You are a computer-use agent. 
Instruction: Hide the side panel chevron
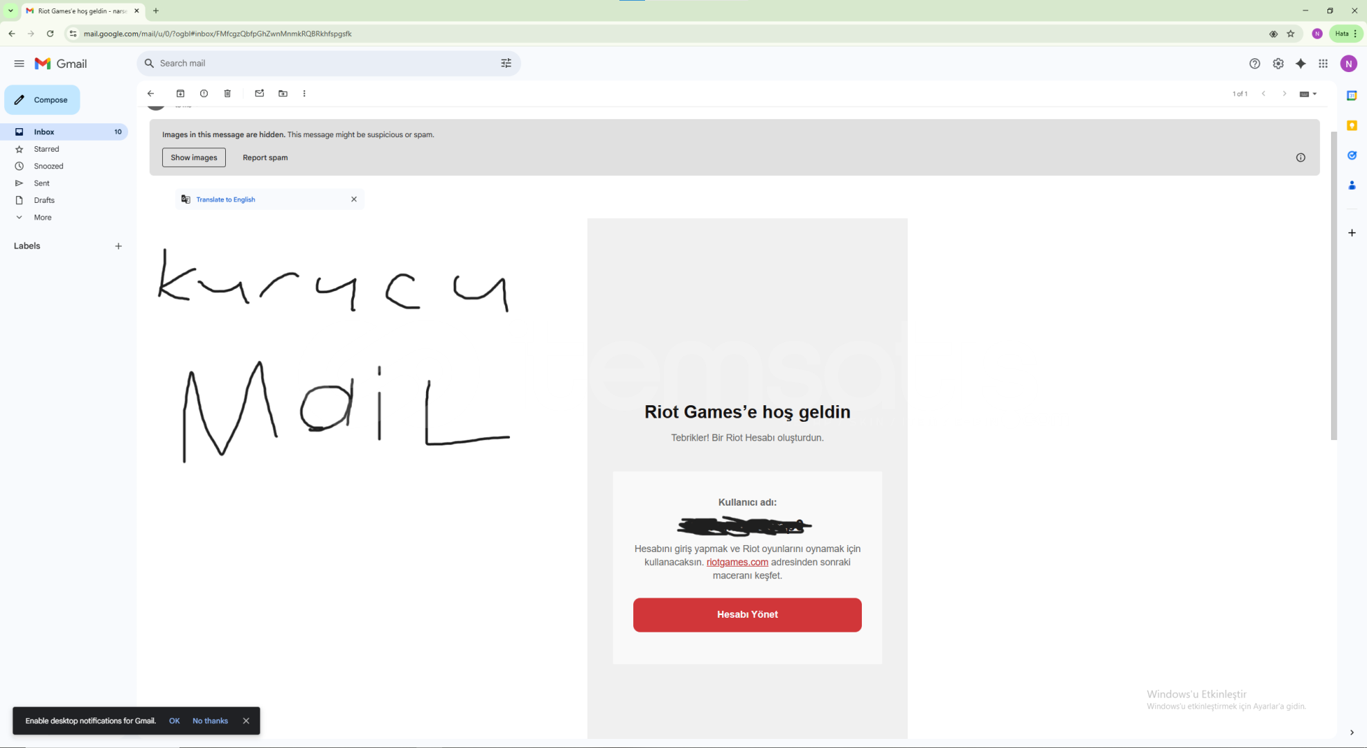coord(1352,732)
